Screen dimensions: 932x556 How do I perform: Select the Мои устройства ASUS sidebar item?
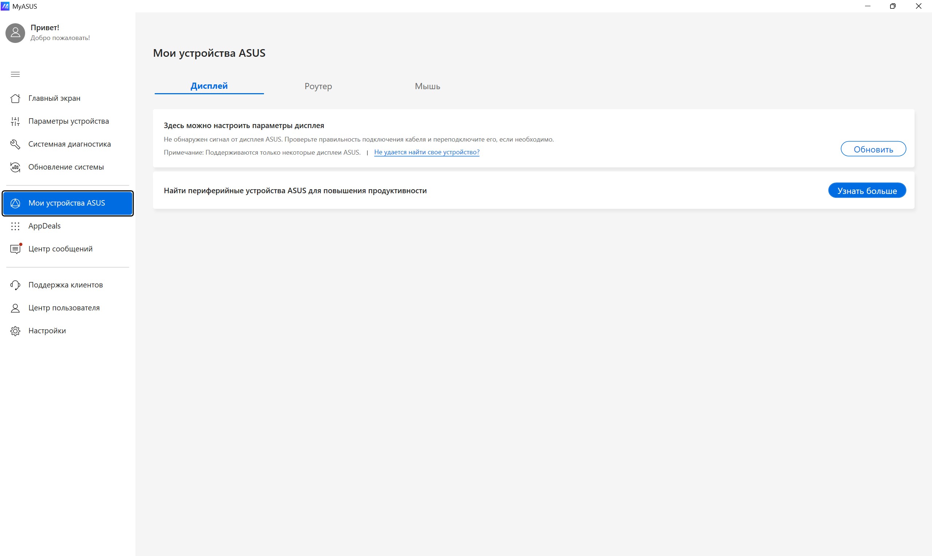pos(68,203)
